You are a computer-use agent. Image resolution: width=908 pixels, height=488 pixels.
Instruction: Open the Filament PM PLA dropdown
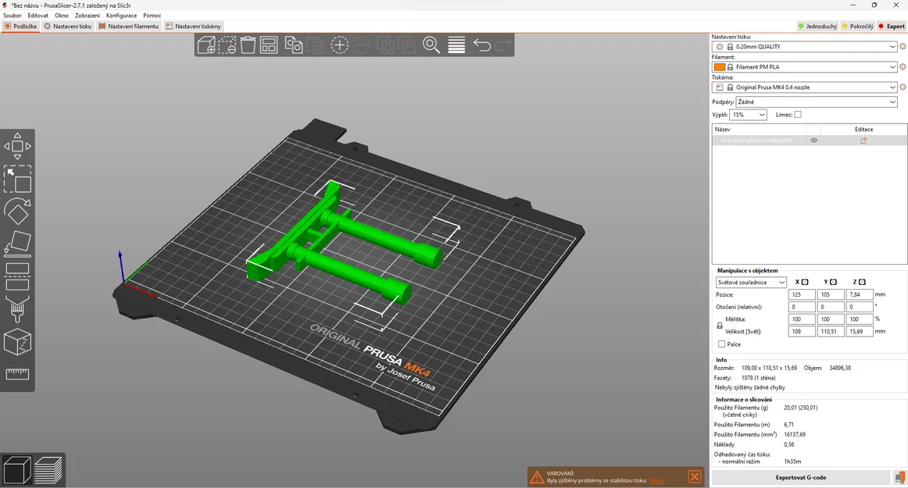click(x=804, y=66)
